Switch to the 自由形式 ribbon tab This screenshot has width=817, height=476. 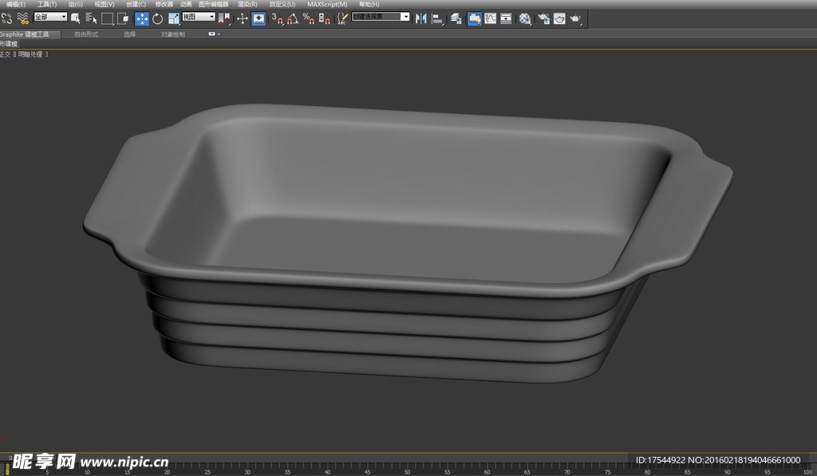tap(86, 34)
